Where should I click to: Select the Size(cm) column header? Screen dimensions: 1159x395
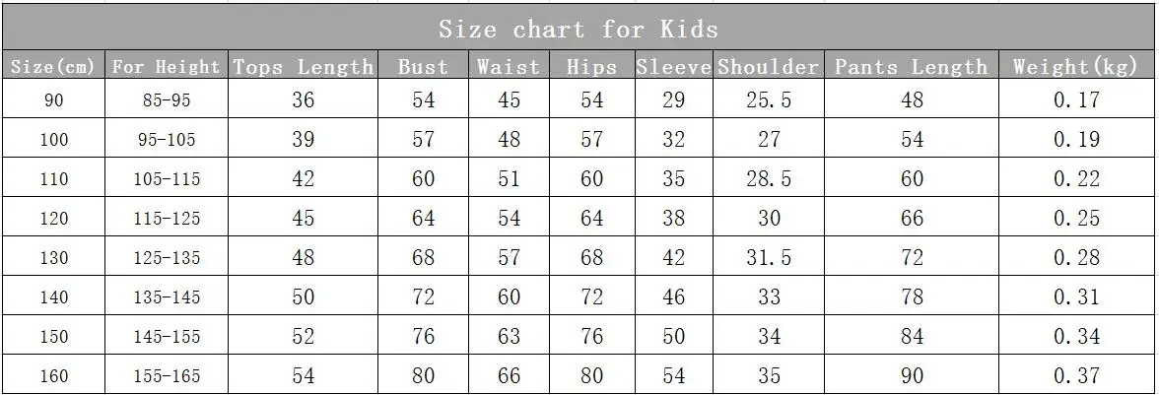pyautogui.click(x=53, y=66)
